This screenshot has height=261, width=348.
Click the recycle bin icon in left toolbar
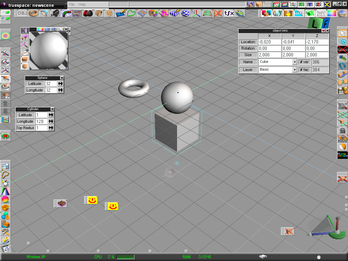[5, 248]
